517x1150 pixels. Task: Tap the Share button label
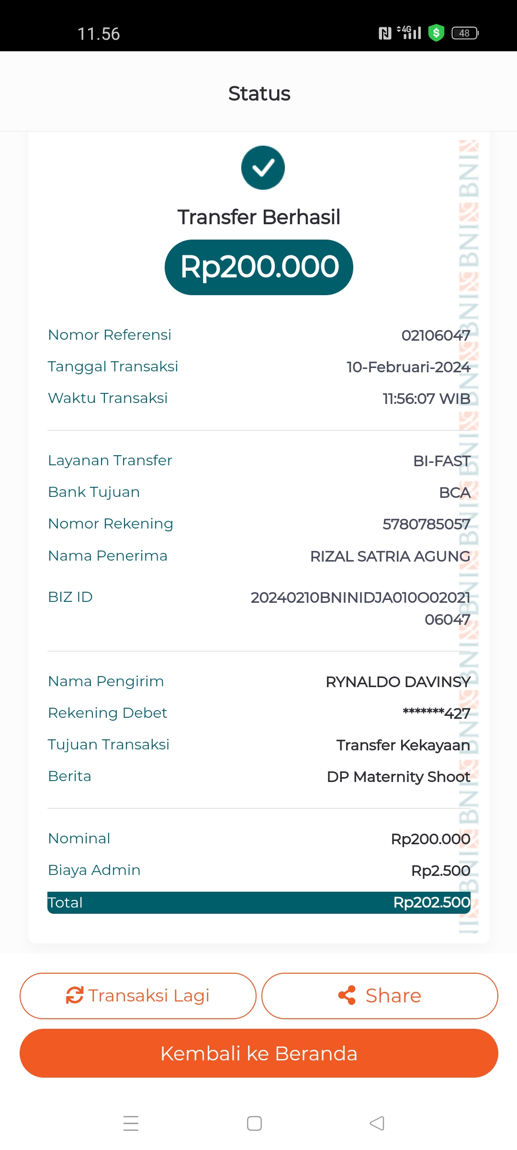(393, 995)
